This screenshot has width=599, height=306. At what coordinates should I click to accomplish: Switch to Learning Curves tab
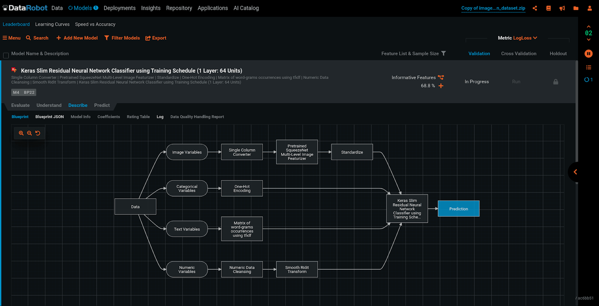coord(52,24)
